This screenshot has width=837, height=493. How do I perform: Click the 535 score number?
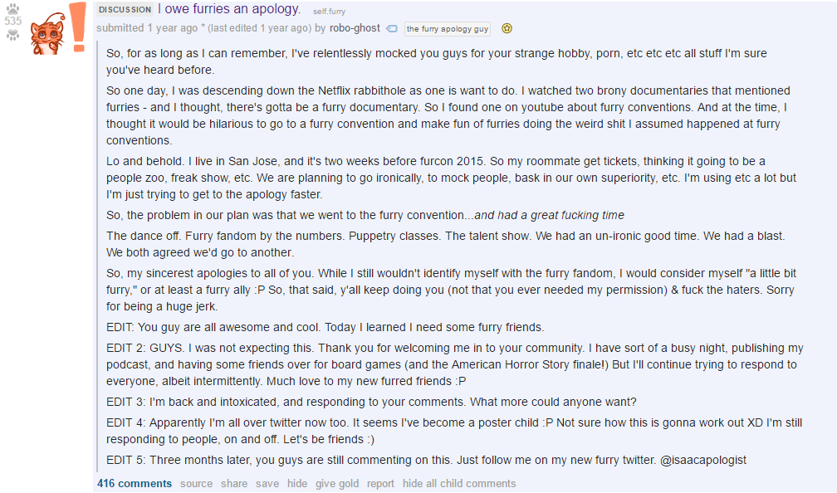point(12,22)
